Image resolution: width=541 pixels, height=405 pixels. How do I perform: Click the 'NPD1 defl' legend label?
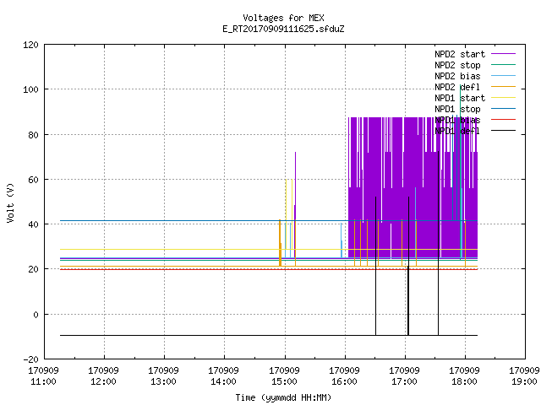457,132
